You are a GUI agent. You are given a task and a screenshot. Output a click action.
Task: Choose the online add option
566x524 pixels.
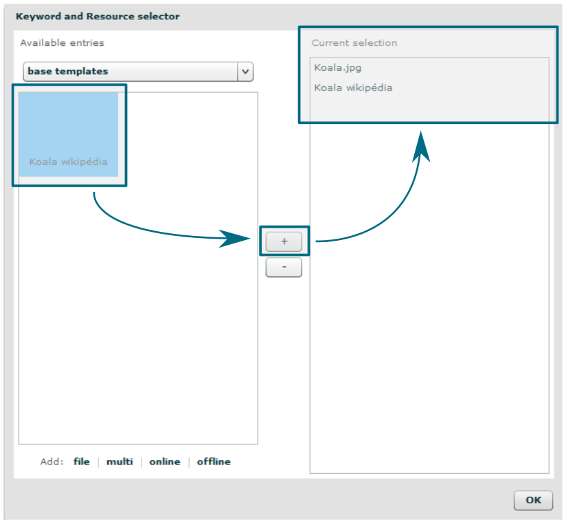click(165, 462)
